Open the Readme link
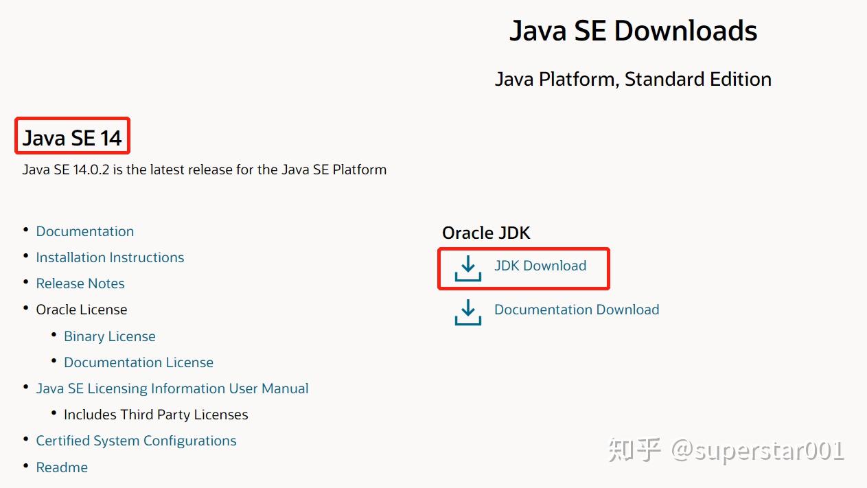867x488 pixels. [62, 467]
